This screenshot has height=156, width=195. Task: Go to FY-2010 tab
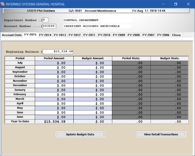pos(104,35)
